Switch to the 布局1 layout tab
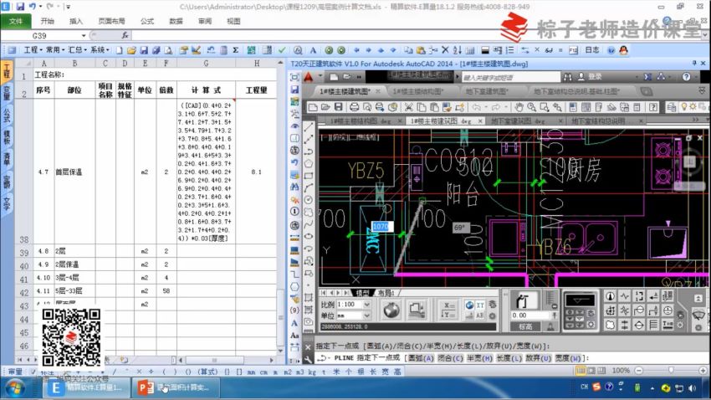 point(386,293)
